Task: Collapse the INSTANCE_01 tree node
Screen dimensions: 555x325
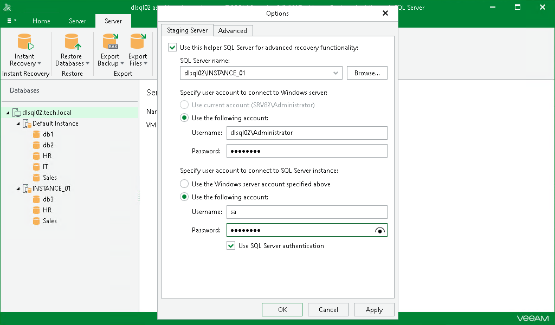Action: (18, 188)
